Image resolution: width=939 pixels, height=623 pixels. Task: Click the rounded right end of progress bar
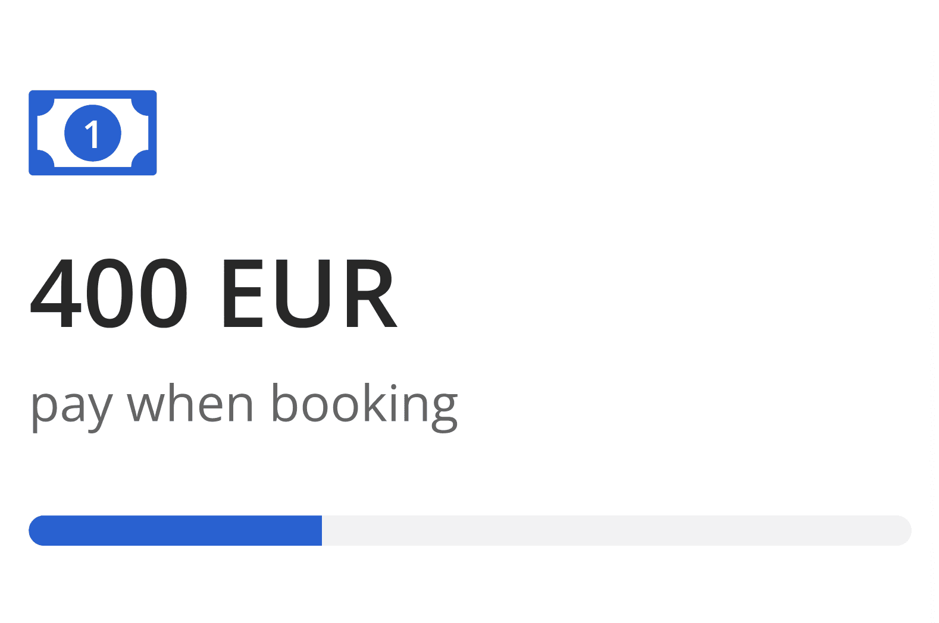[903, 530]
